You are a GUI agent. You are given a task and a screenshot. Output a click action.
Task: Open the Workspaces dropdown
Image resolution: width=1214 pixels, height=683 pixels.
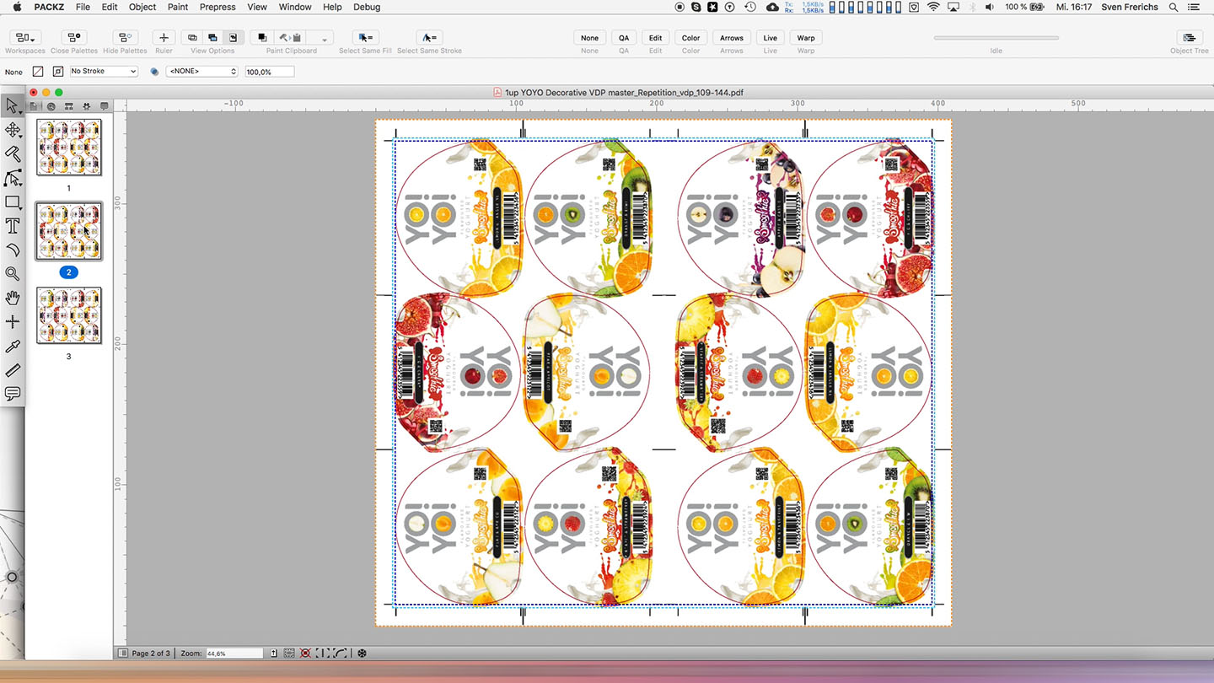click(24, 38)
